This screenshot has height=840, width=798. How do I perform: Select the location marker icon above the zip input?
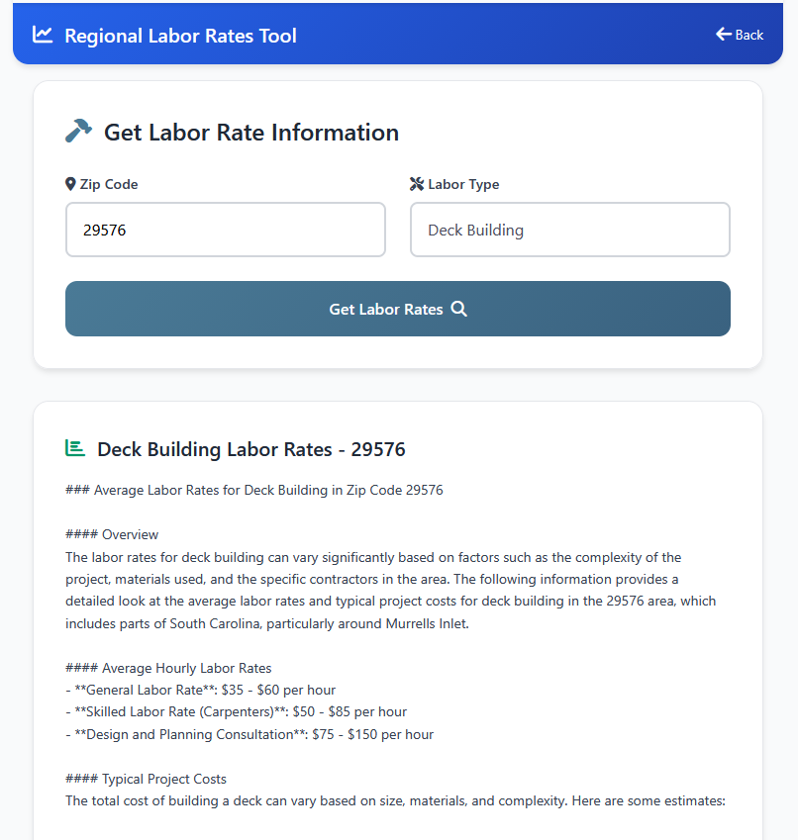[69, 182]
